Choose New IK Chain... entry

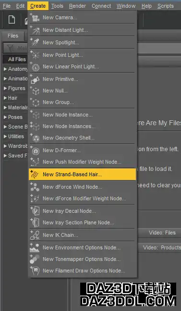[x=82, y=235]
